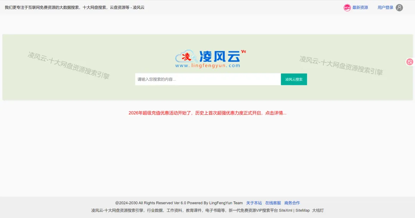
Task: Open the 最新资源 link
Action: [x=360, y=8]
